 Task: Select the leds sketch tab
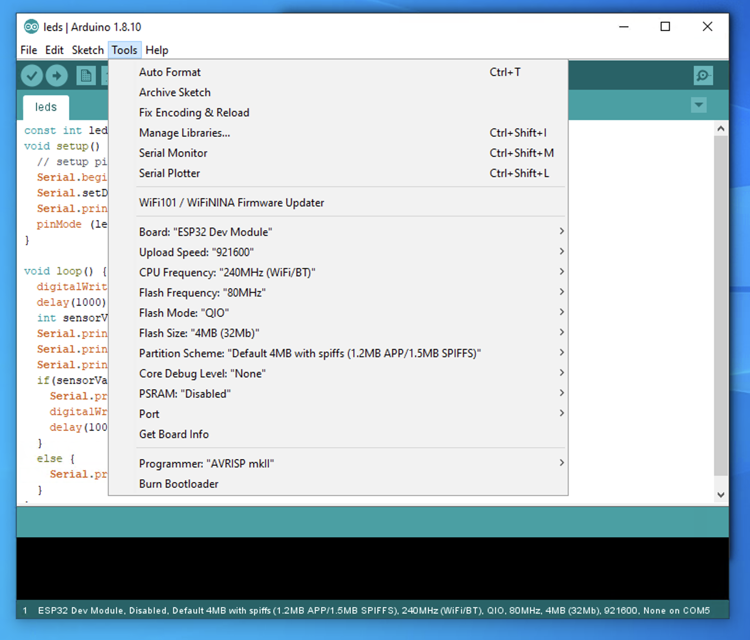click(x=46, y=107)
